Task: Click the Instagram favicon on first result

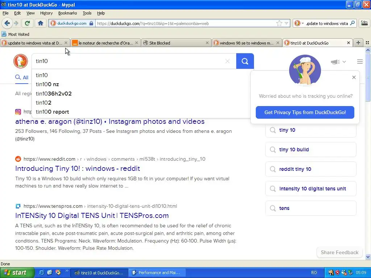Action: point(18,112)
